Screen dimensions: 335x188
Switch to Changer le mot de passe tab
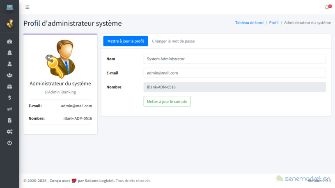[173, 41]
